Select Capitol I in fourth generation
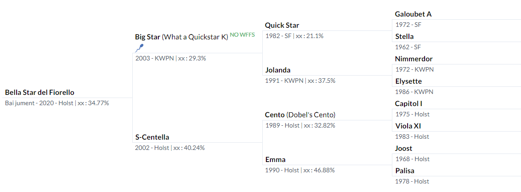The width and height of the screenshot is (521, 192). 408,103
